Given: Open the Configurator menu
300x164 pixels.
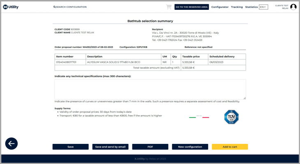Looking at the screenshot, I should (220, 7).
